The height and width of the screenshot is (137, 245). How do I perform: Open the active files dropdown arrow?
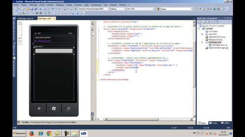point(194,19)
